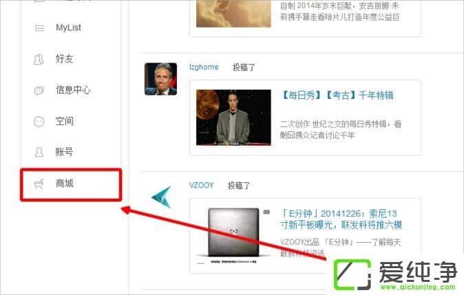Open the E分钟 20141226 video title
464x295 pixels.
point(341,219)
